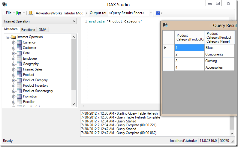Select the Clothing cell in results grid
Image resolution: width=238 pixels, height=147 pixels.
point(219,61)
